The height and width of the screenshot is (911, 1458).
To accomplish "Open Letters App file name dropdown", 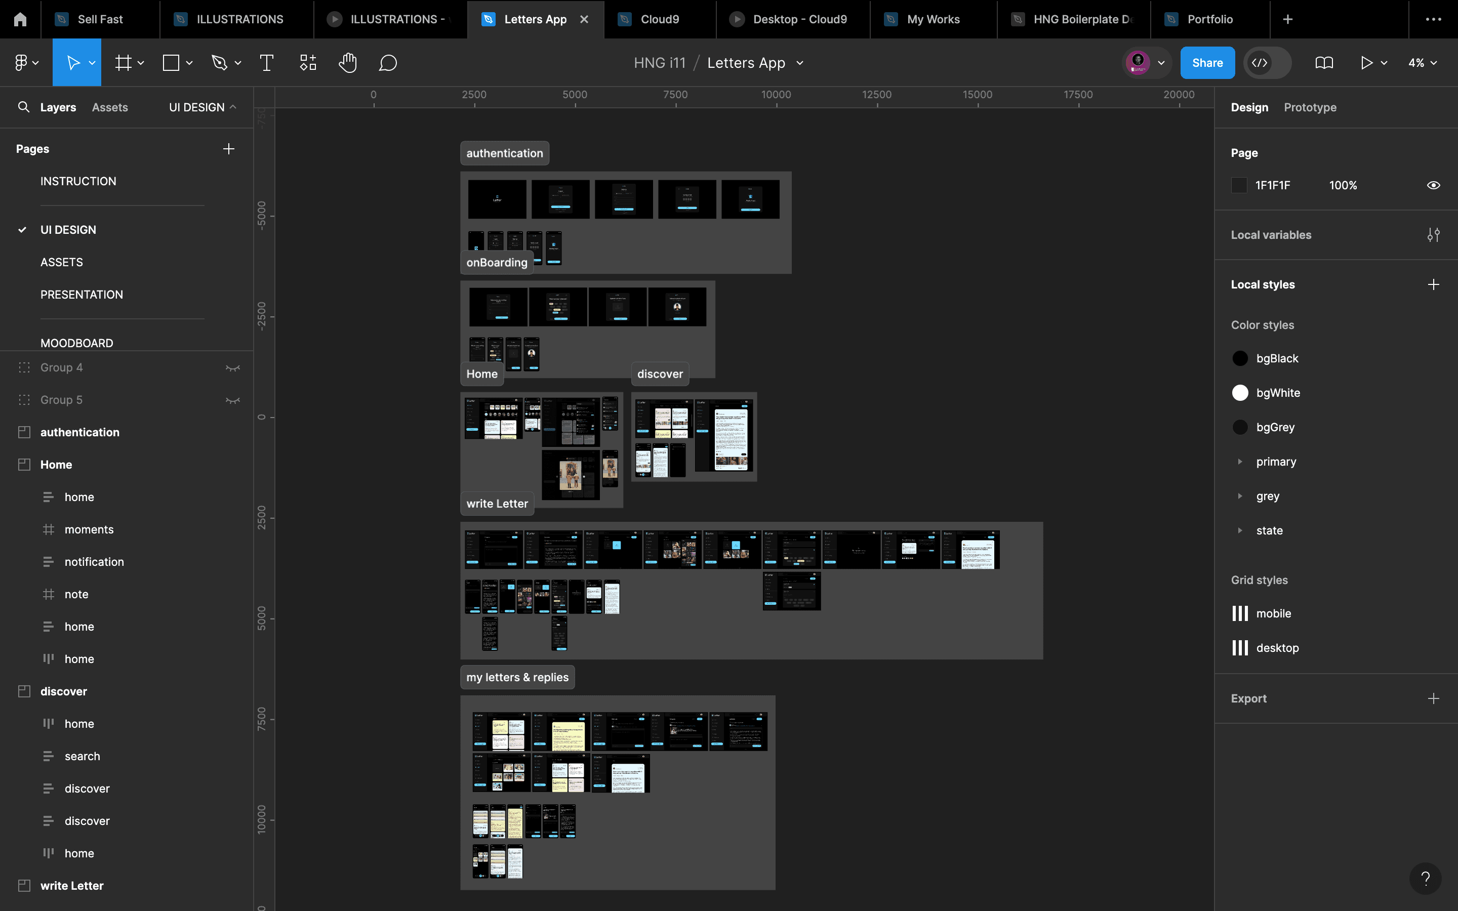I will coord(800,63).
